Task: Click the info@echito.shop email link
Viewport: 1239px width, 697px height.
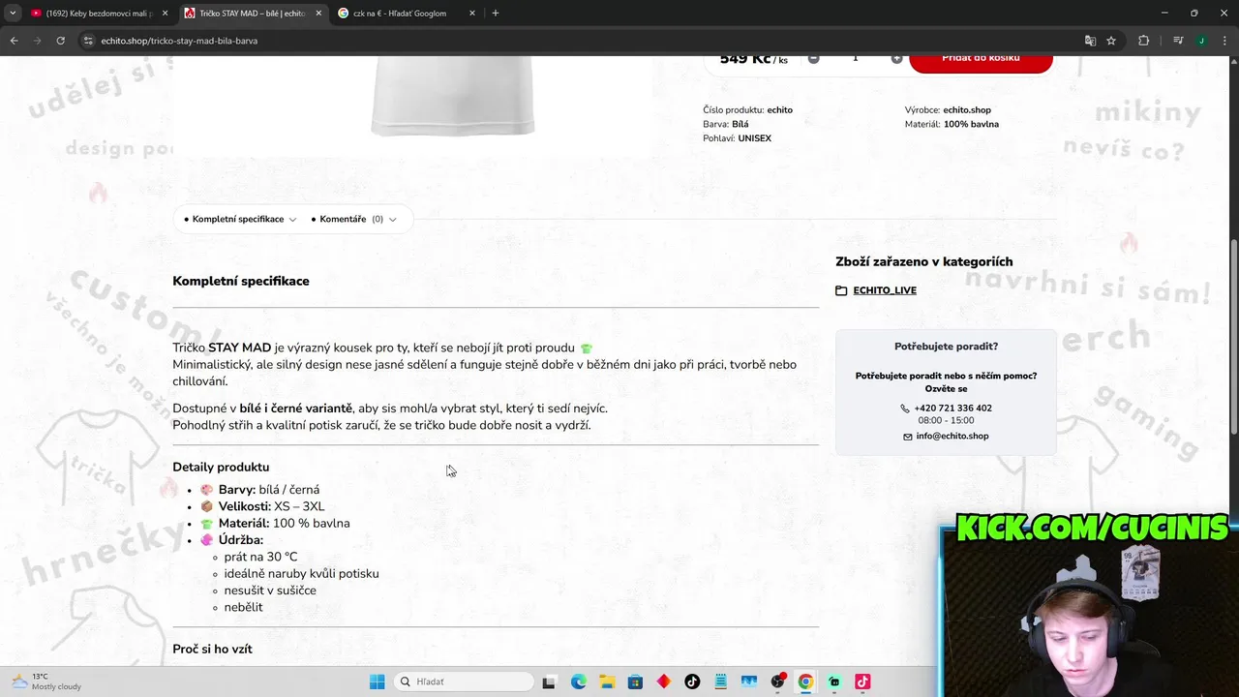Action: point(952,436)
